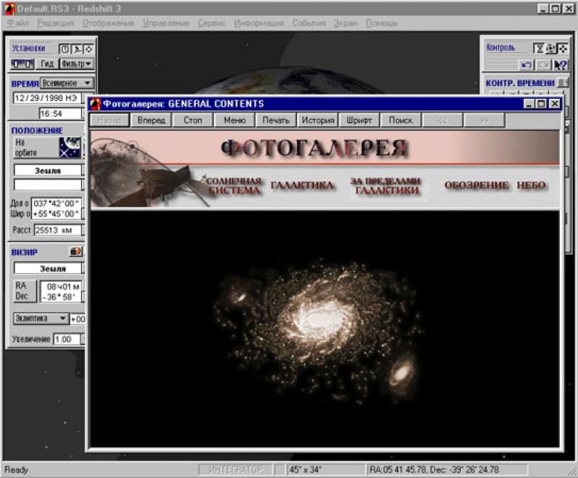
Task: Open the Галактика gallery section
Action: pyautogui.click(x=302, y=186)
